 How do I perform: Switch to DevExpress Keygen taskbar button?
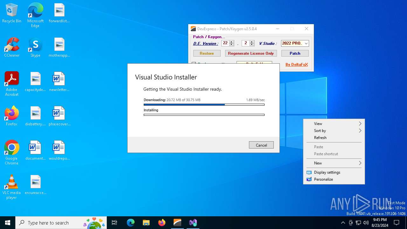click(x=177, y=223)
